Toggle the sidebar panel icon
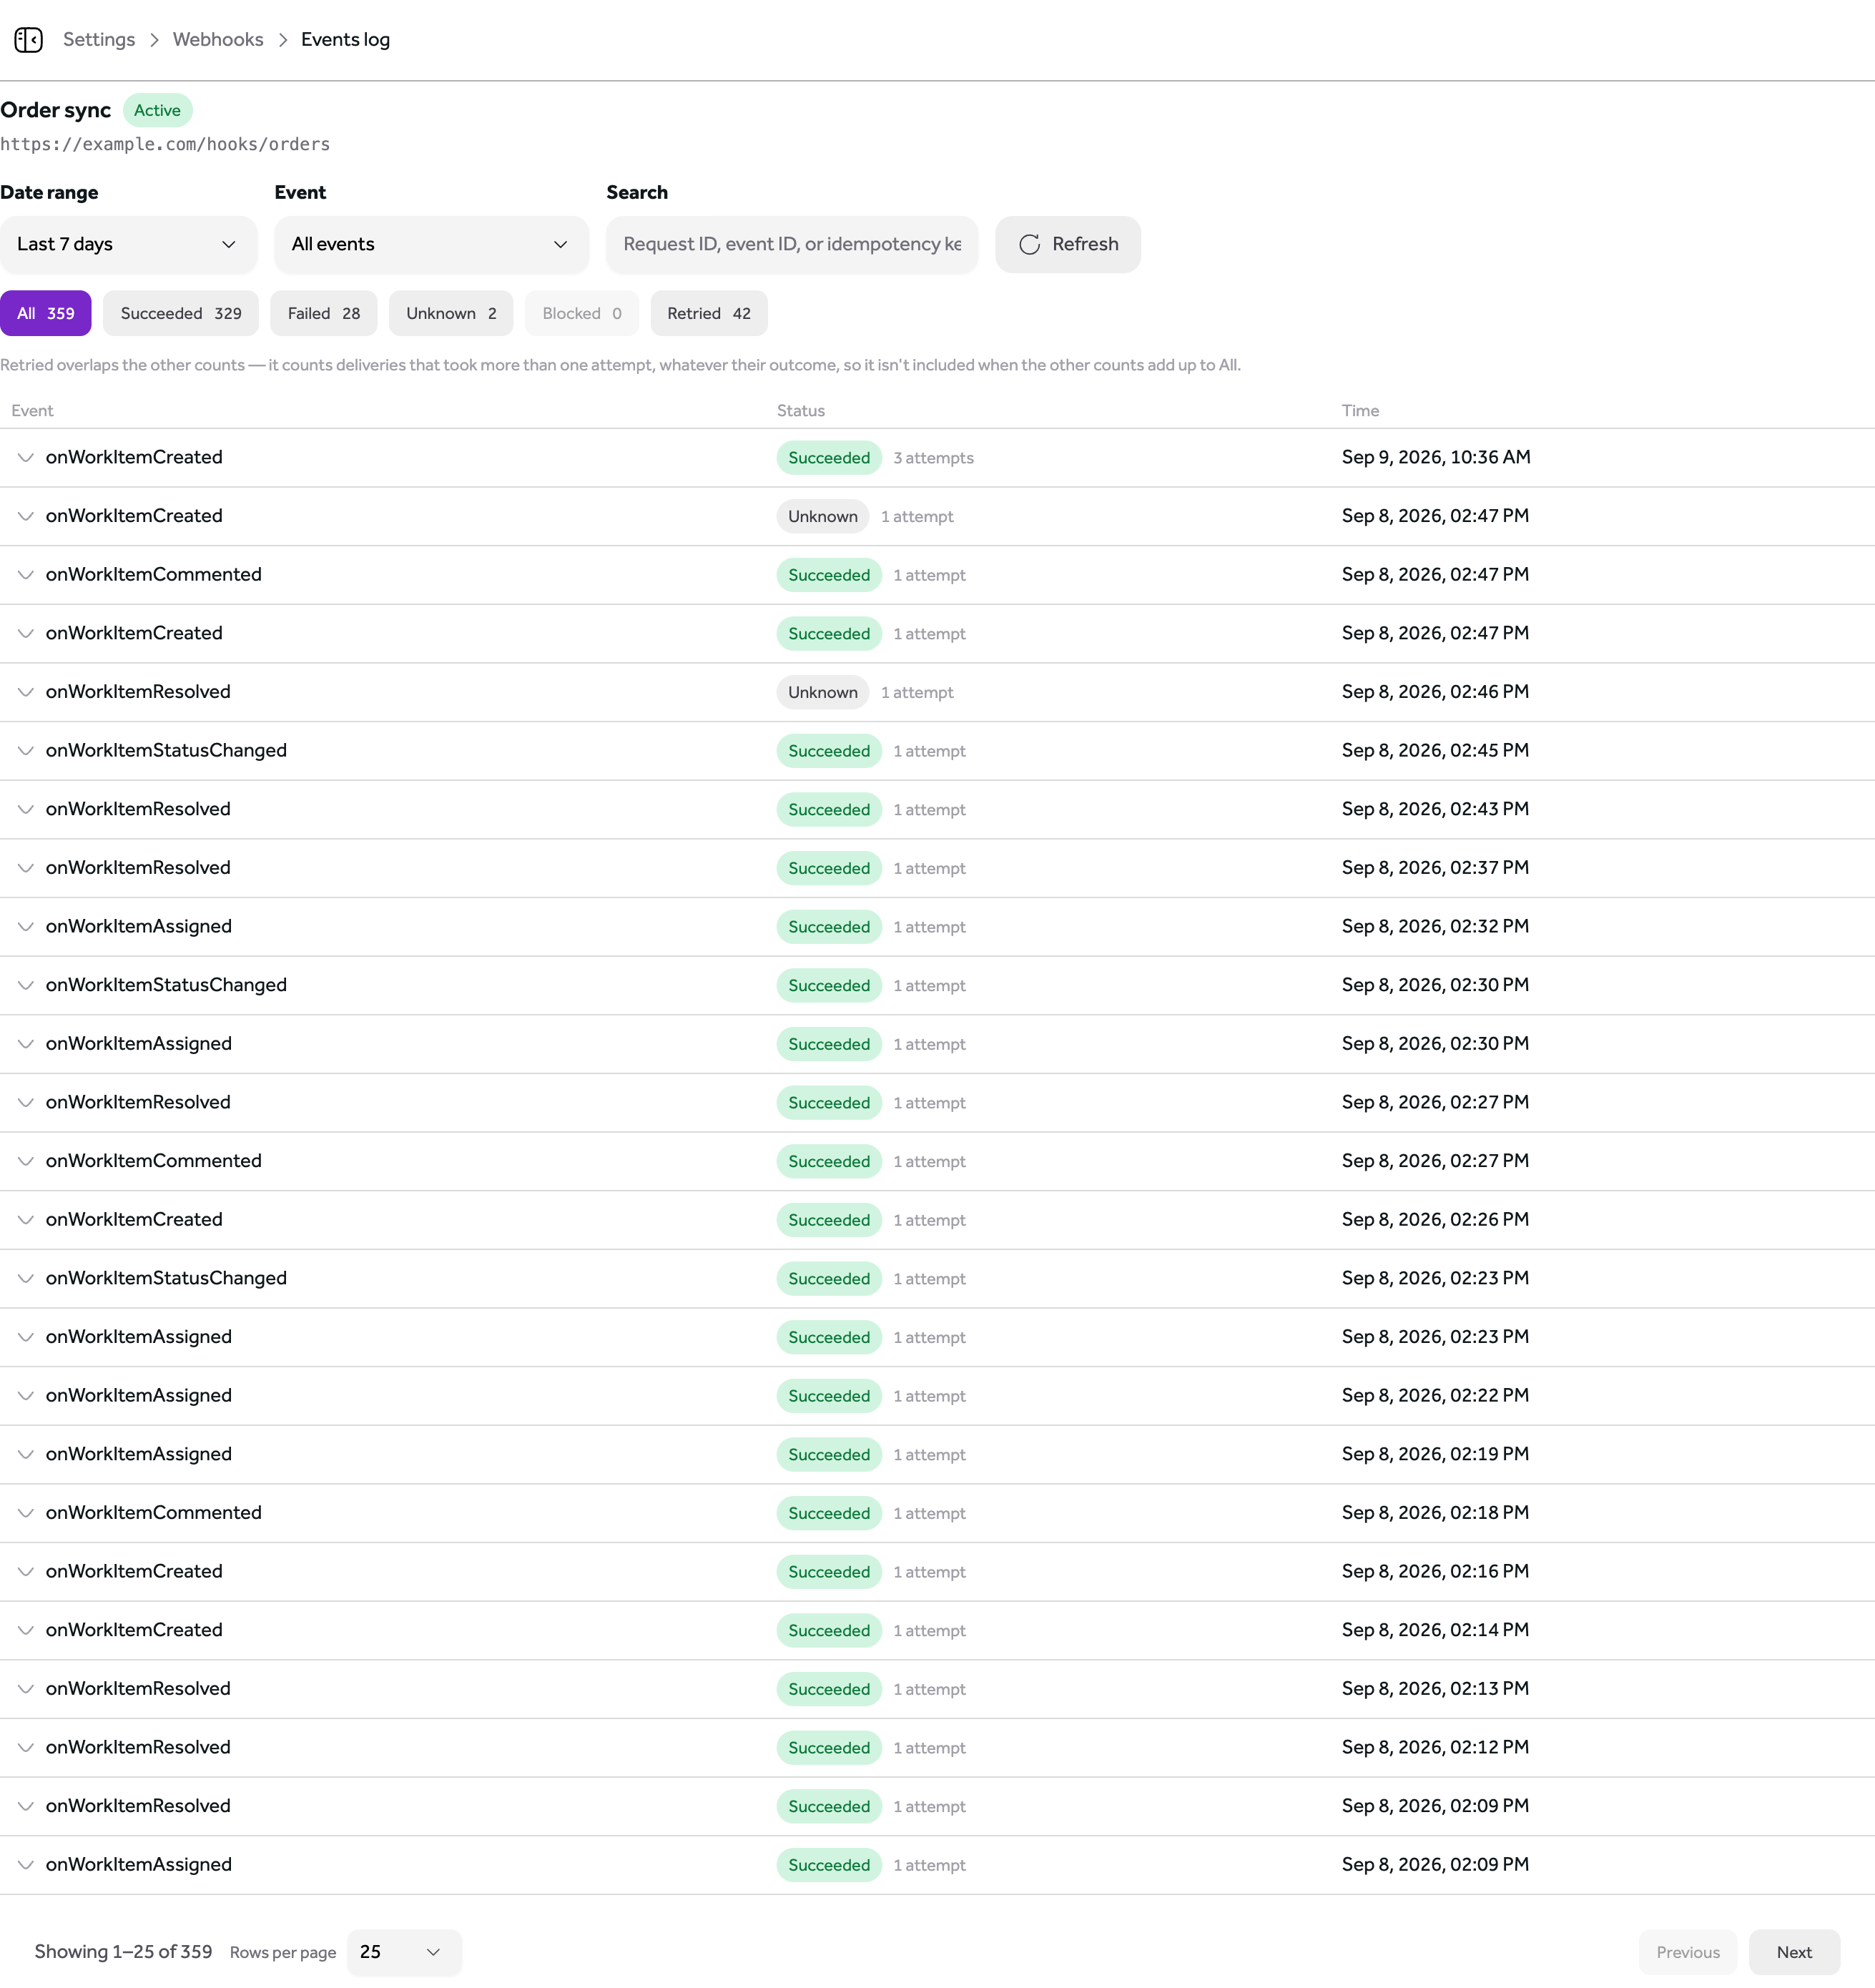The image size is (1875, 1988). pos(28,40)
